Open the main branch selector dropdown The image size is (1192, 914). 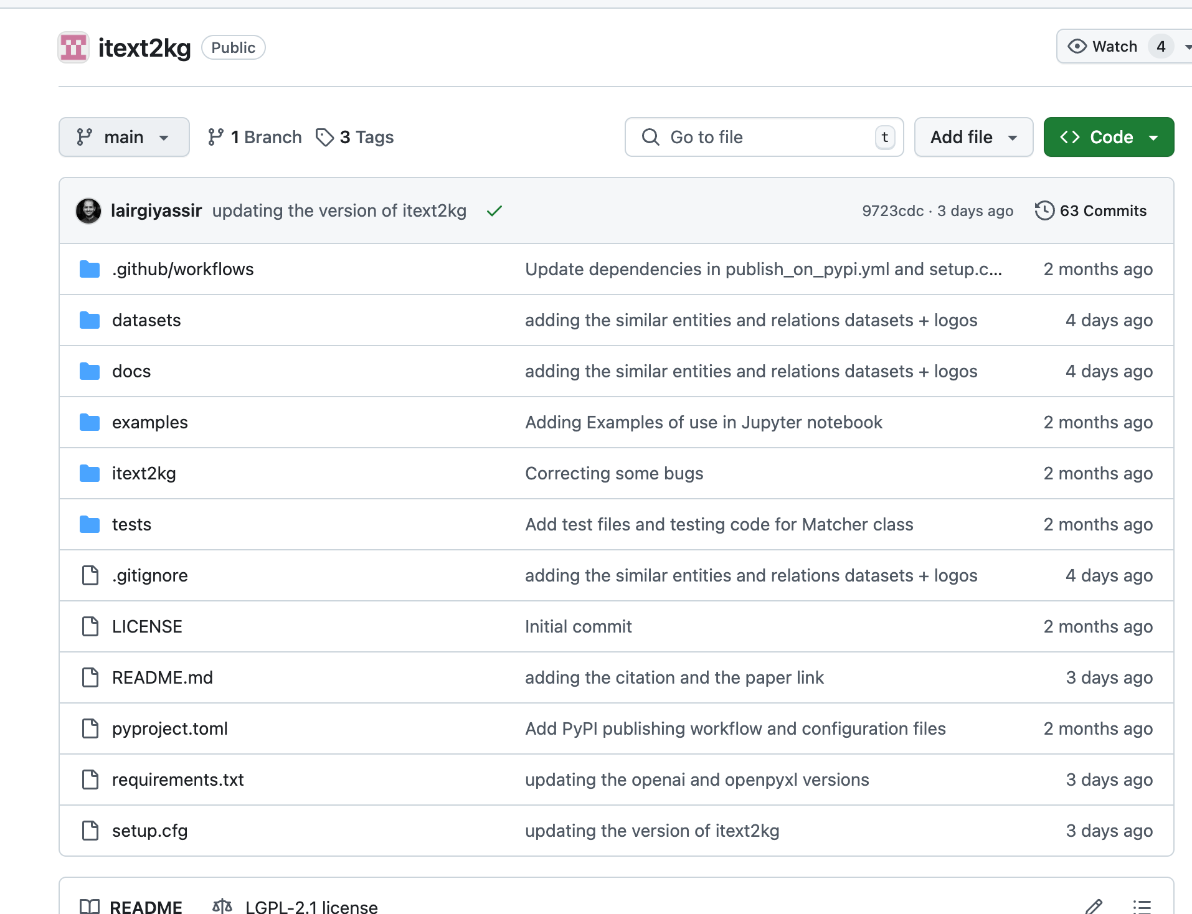click(124, 137)
